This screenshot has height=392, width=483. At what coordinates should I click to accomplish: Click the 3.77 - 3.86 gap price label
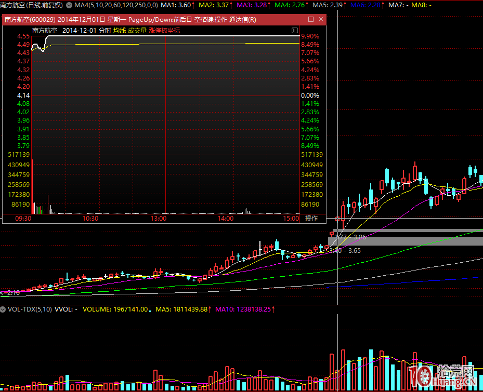click(x=350, y=237)
